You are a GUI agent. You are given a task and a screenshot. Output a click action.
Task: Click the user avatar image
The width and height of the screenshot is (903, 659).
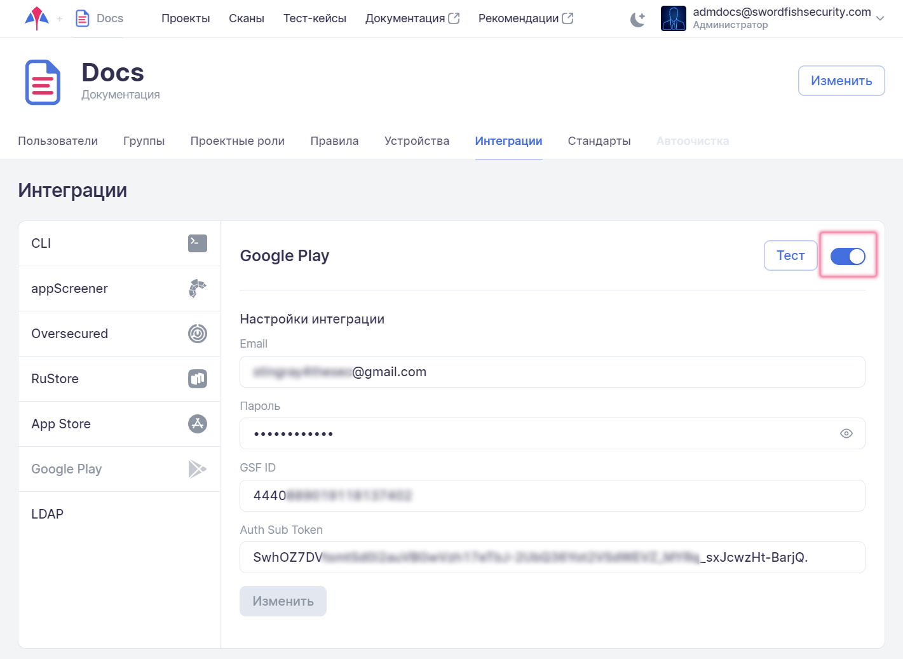point(674,18)
